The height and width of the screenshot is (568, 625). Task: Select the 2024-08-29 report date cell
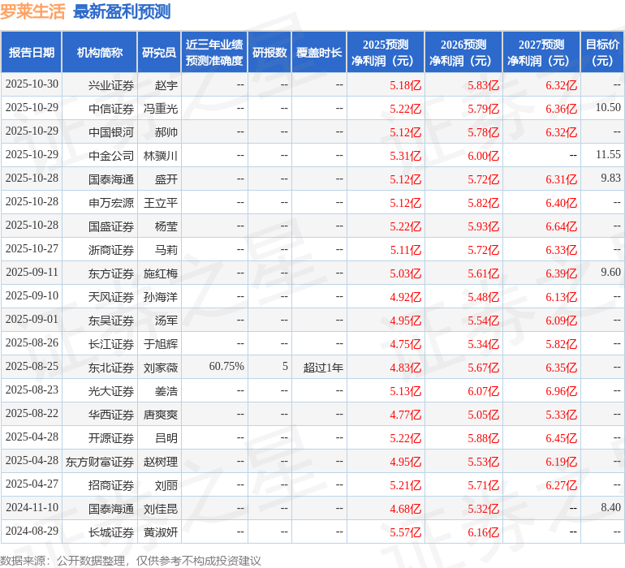32,531
